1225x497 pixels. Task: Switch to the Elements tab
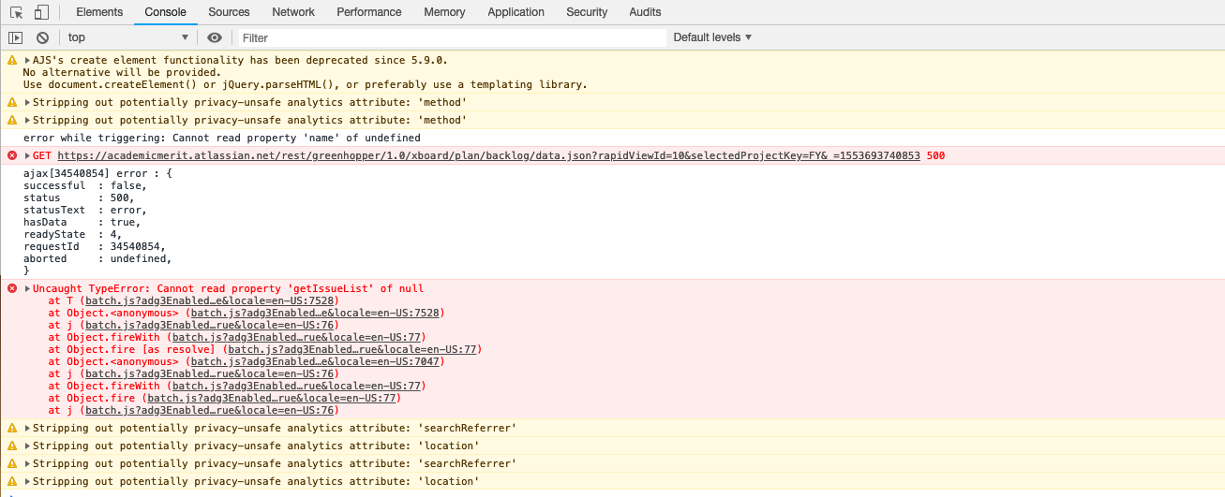point(99,12)
